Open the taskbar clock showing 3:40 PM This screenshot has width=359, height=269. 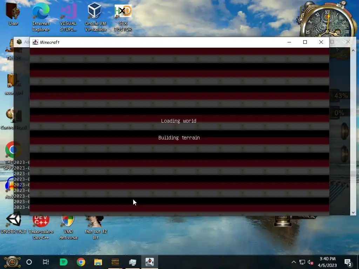(327, 262)
